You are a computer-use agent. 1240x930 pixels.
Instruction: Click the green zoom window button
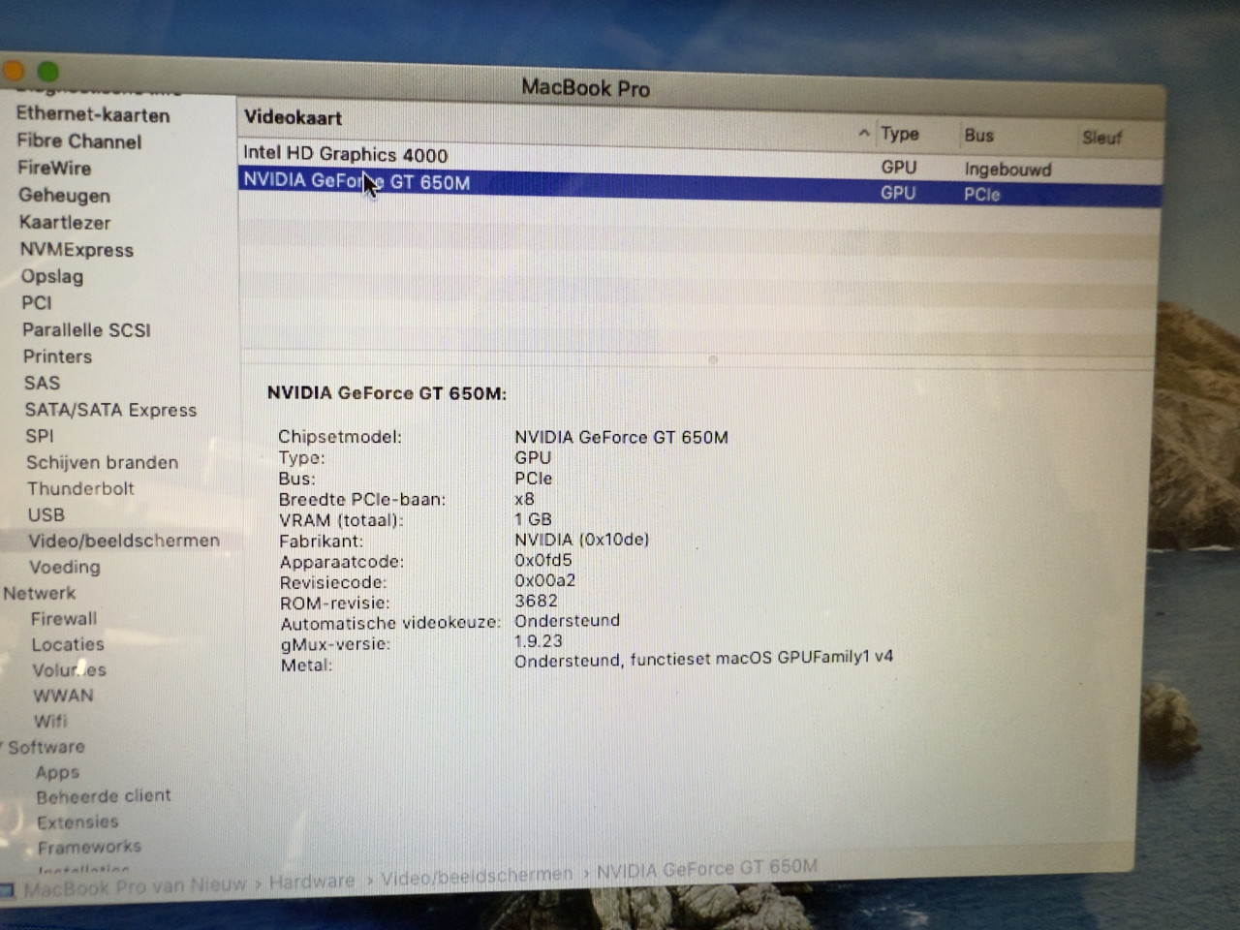tap(47, 72)
